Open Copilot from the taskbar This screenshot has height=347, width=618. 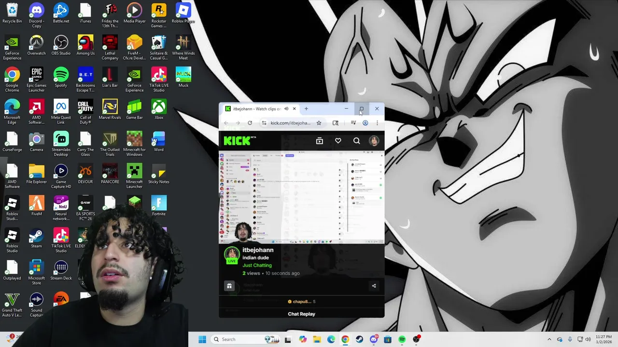coord(302,339)
